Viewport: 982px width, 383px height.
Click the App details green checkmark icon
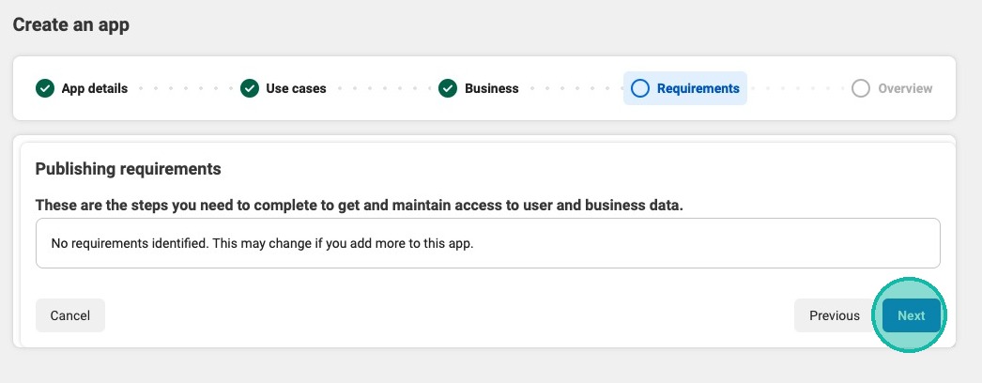coord(44,89)
